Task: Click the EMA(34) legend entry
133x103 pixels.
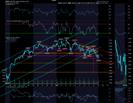Action: click(x=11, y=40)
